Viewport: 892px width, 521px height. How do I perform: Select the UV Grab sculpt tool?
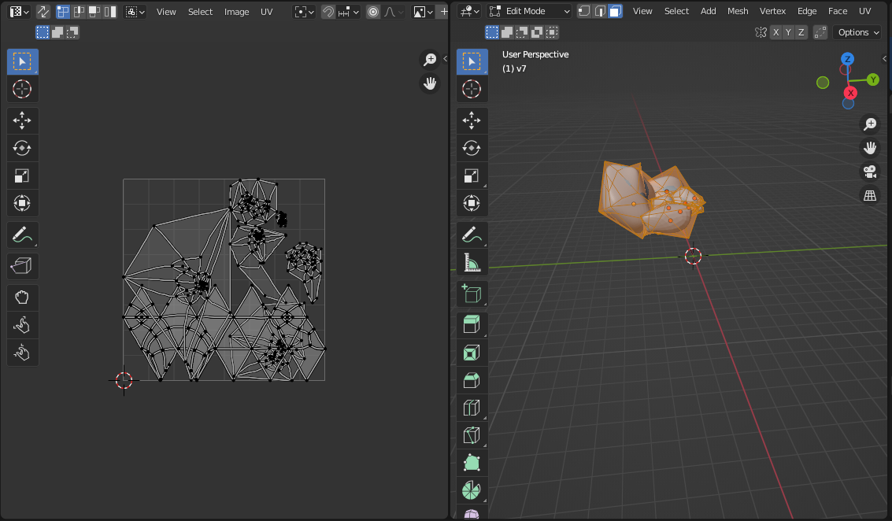[22, 297]
